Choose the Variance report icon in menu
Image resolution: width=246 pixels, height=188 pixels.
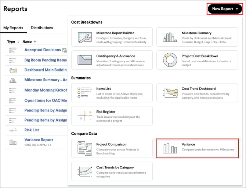point(170,148)
